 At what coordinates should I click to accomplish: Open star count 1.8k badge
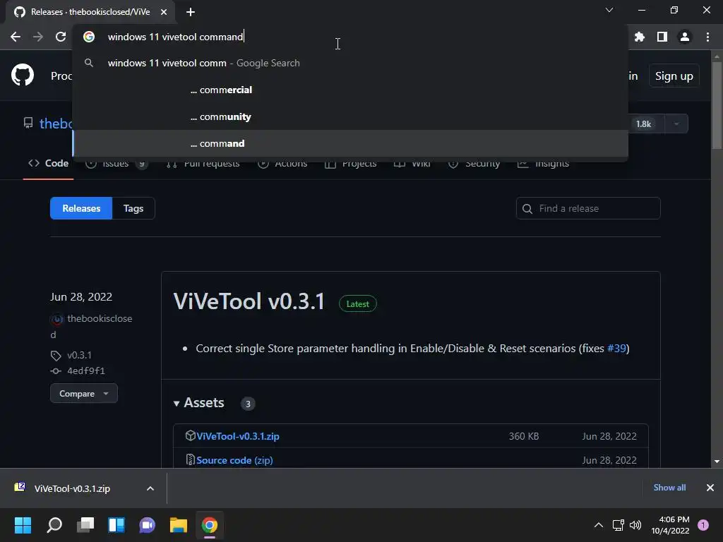pyautogui.click(x=644, y=124)
